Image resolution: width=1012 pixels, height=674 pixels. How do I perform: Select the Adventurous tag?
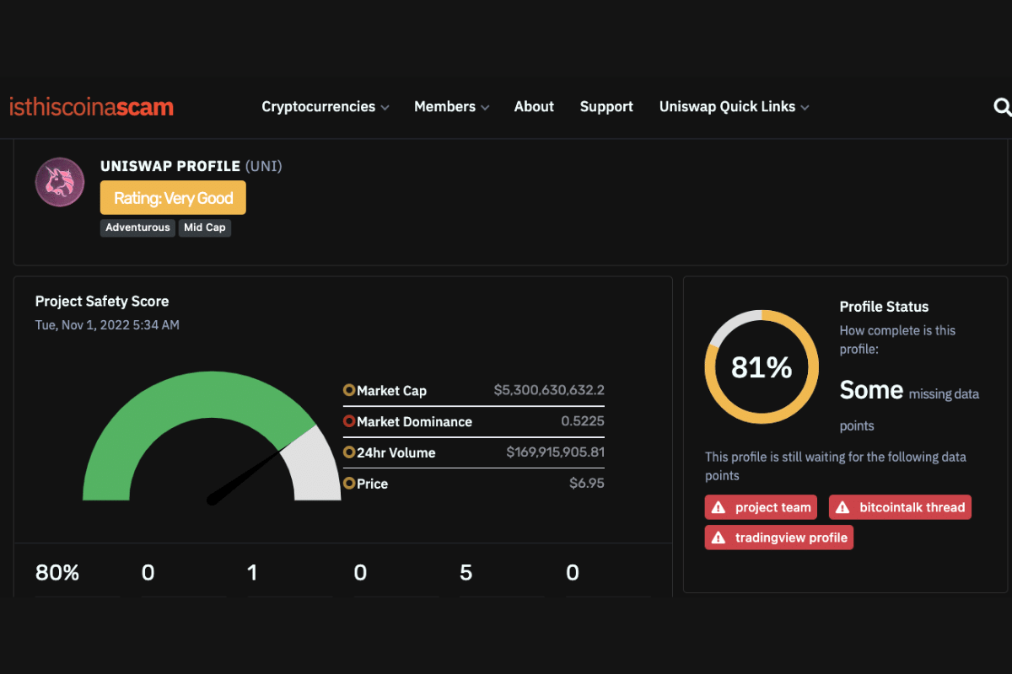(137, 227)
